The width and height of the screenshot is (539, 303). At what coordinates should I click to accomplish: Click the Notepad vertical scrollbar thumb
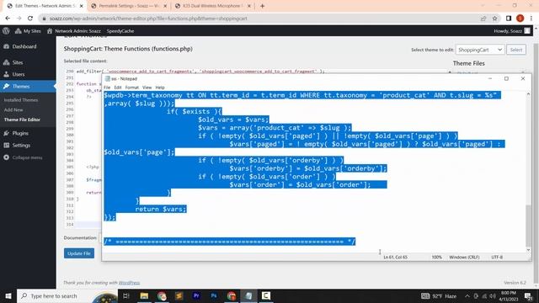(528, 226)
